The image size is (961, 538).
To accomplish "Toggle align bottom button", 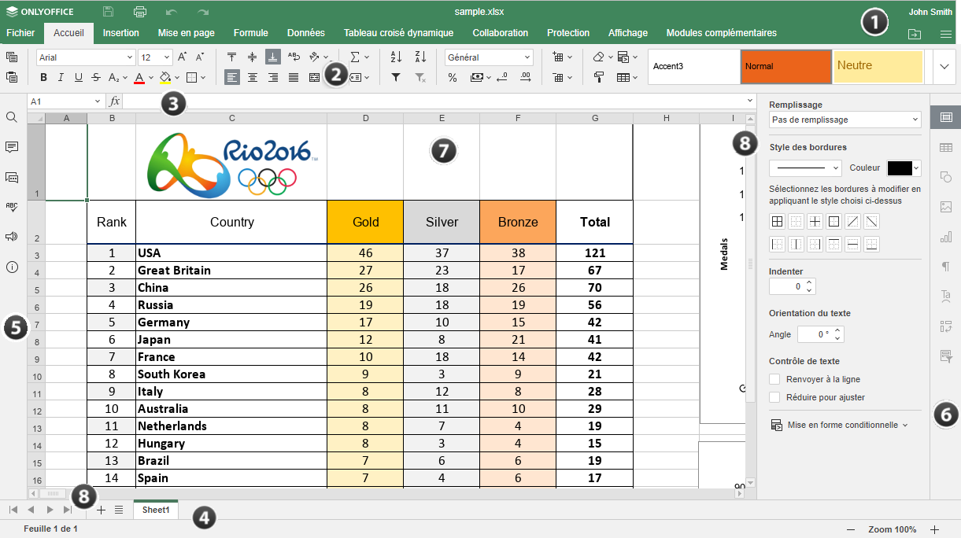I will [273, 57].
